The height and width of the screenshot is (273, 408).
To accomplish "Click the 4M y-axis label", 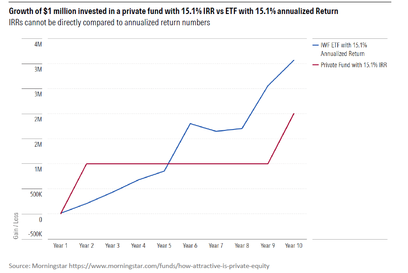I will 38,44.
